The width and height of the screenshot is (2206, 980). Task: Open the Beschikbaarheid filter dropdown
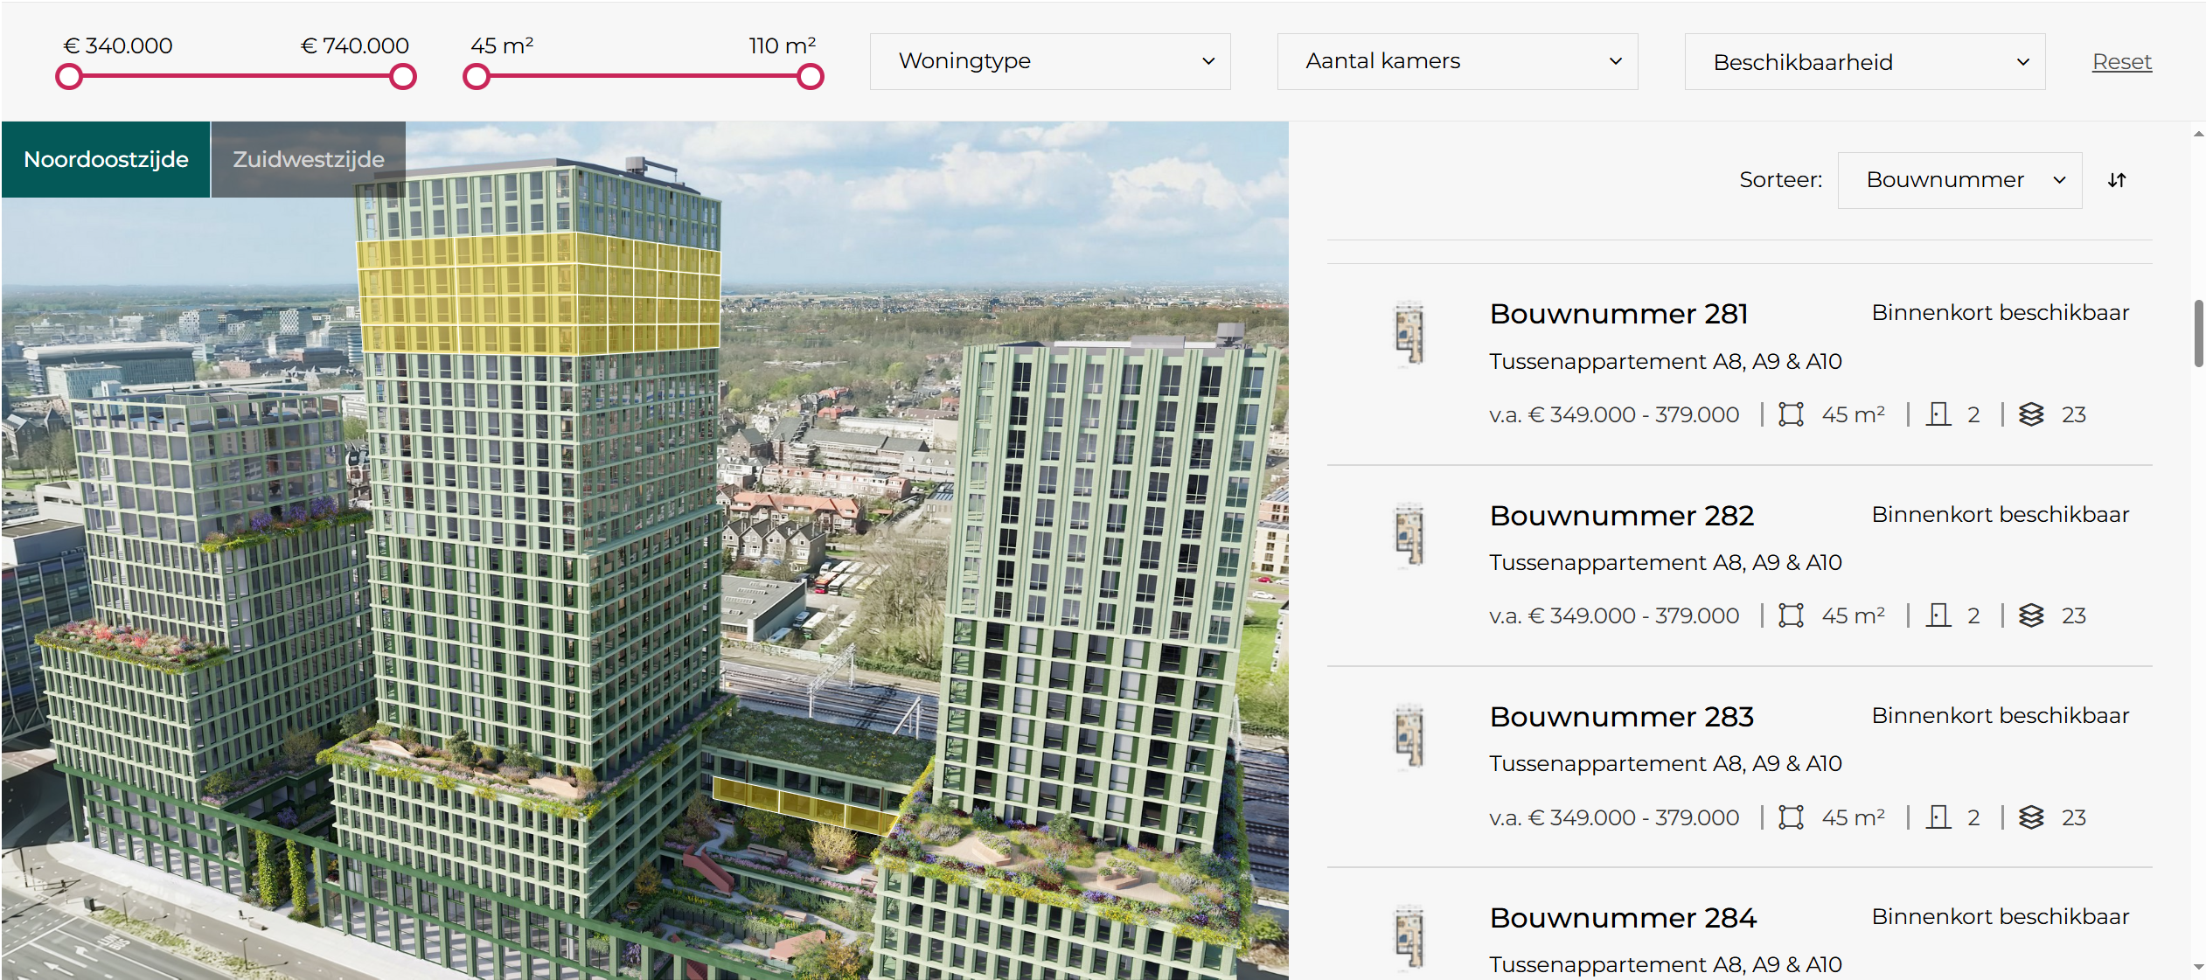pyautogui.click(x=1865, y=61)
